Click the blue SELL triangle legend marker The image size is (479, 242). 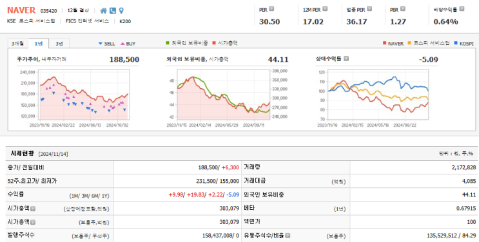[100, 44]
